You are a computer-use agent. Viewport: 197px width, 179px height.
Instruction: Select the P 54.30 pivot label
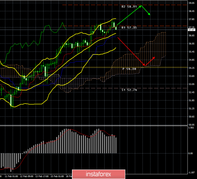tap(129, 69)
